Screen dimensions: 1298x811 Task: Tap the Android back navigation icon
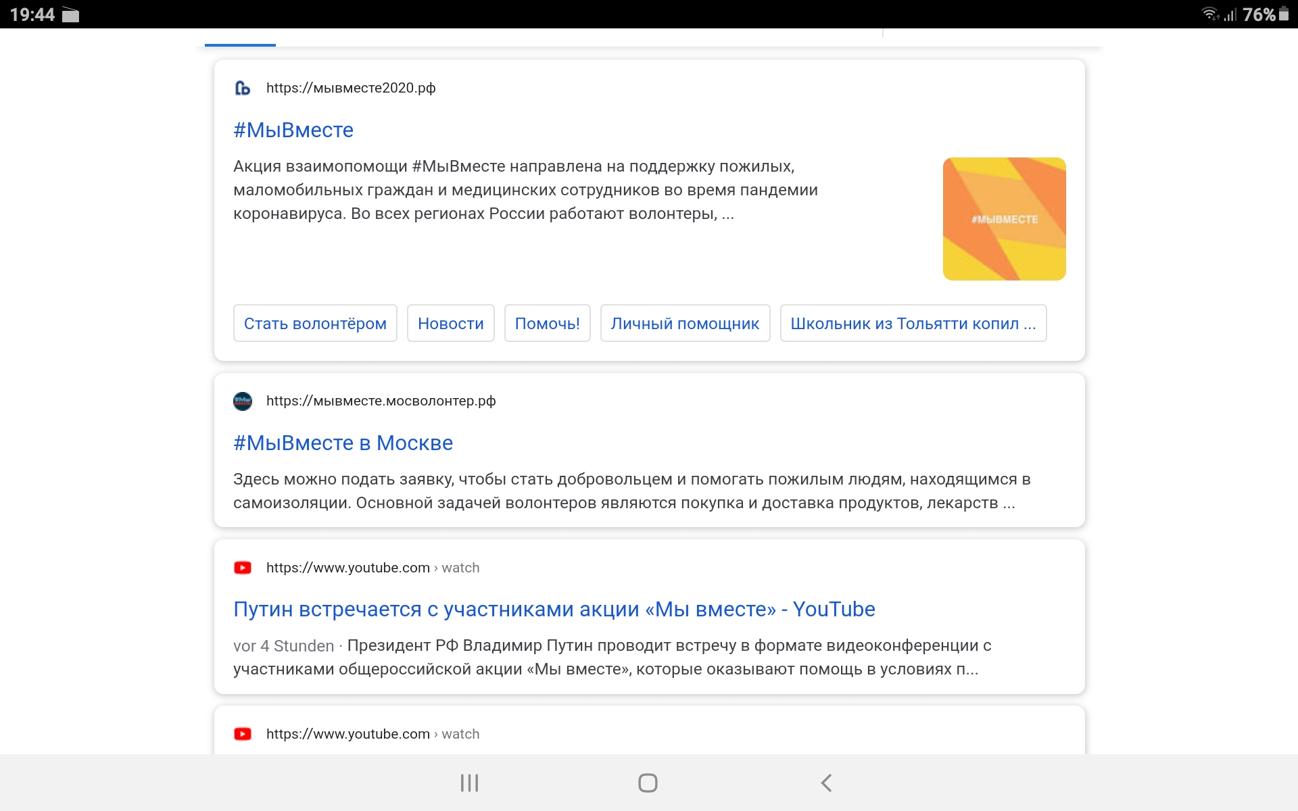pos(826,783)
